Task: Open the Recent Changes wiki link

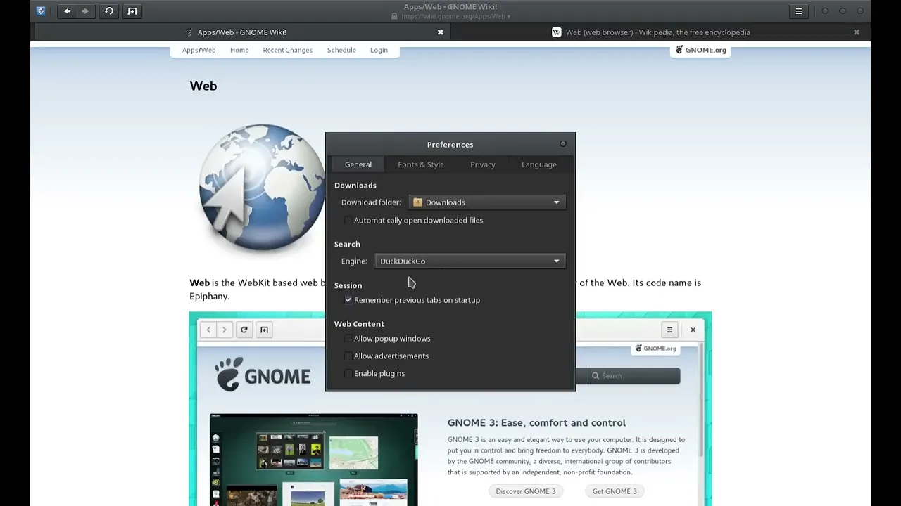Action: coord(288,51)
